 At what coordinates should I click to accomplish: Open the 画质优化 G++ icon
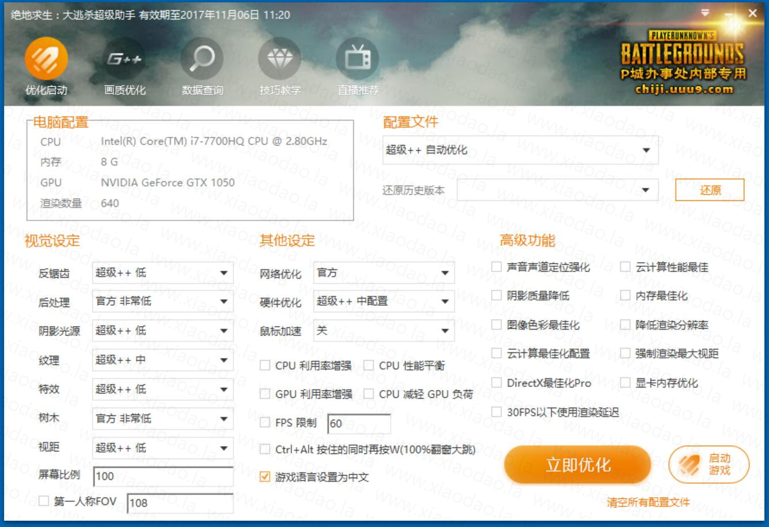[124, 59]
